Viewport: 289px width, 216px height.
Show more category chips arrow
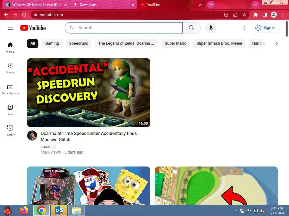tap(277, 44)
